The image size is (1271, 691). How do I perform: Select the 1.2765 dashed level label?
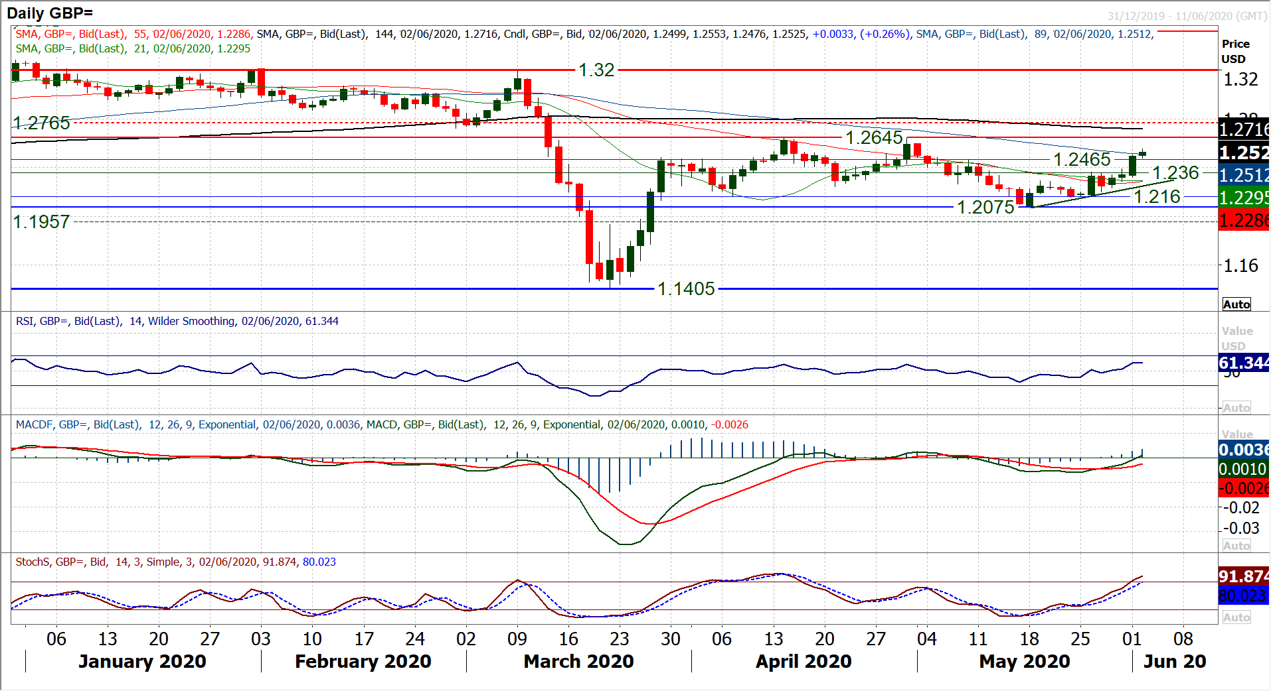pos(42,123)
